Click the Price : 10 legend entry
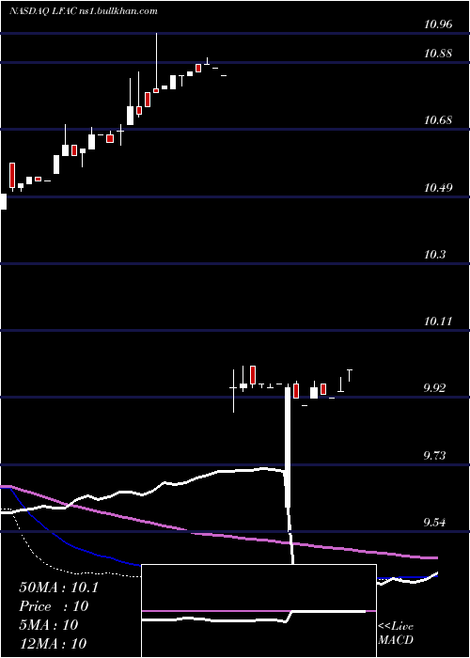The image size is (470, 658). [54, 606]
